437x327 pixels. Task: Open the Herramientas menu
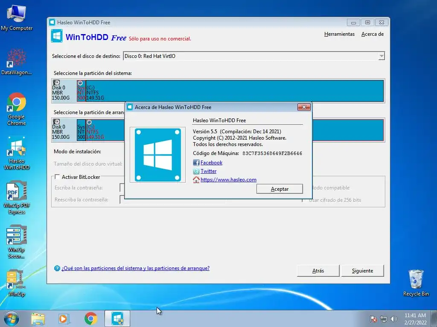pyautogui.click(x=339, y=34)
